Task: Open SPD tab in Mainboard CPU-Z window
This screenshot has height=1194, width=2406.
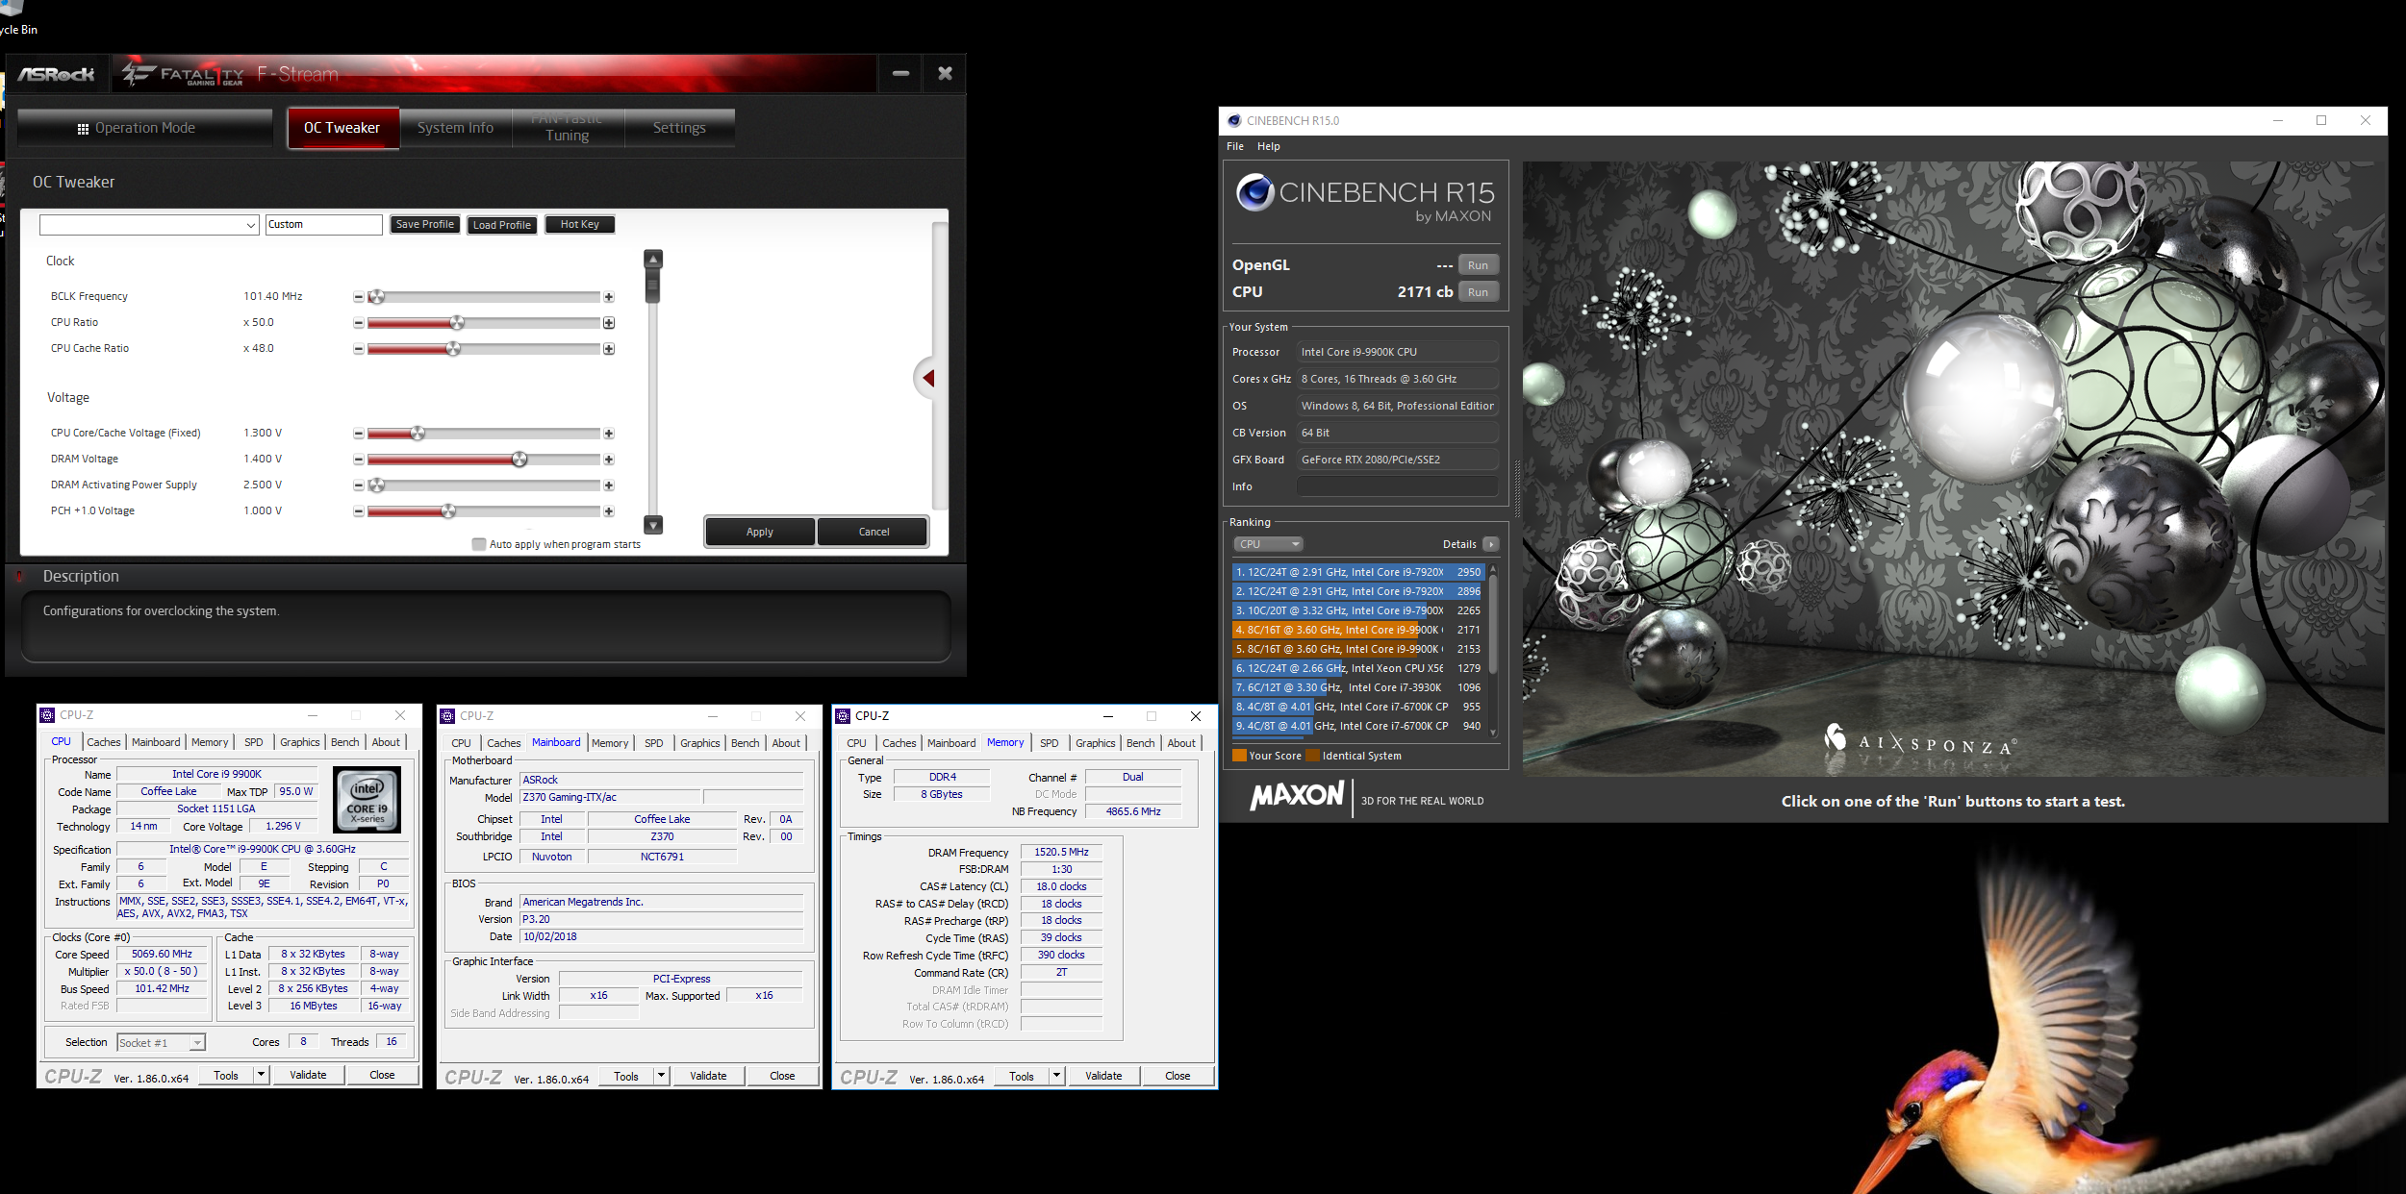Action: [x=654, y=743]
